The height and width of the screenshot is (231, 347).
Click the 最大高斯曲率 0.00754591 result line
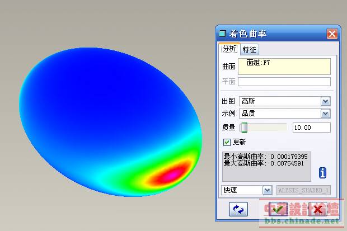tap(264, 163)
